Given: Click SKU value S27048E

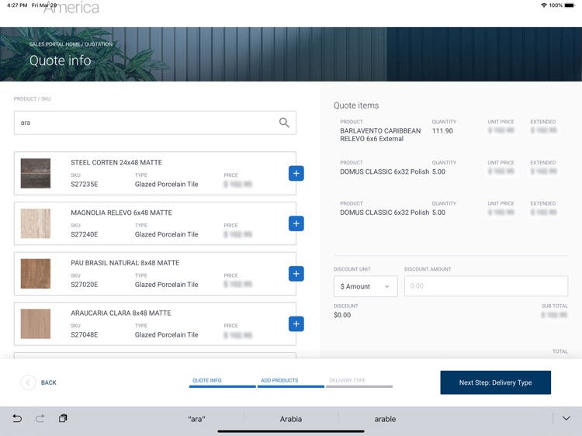Looking at the screenshot, I should (x=85, y=334).
